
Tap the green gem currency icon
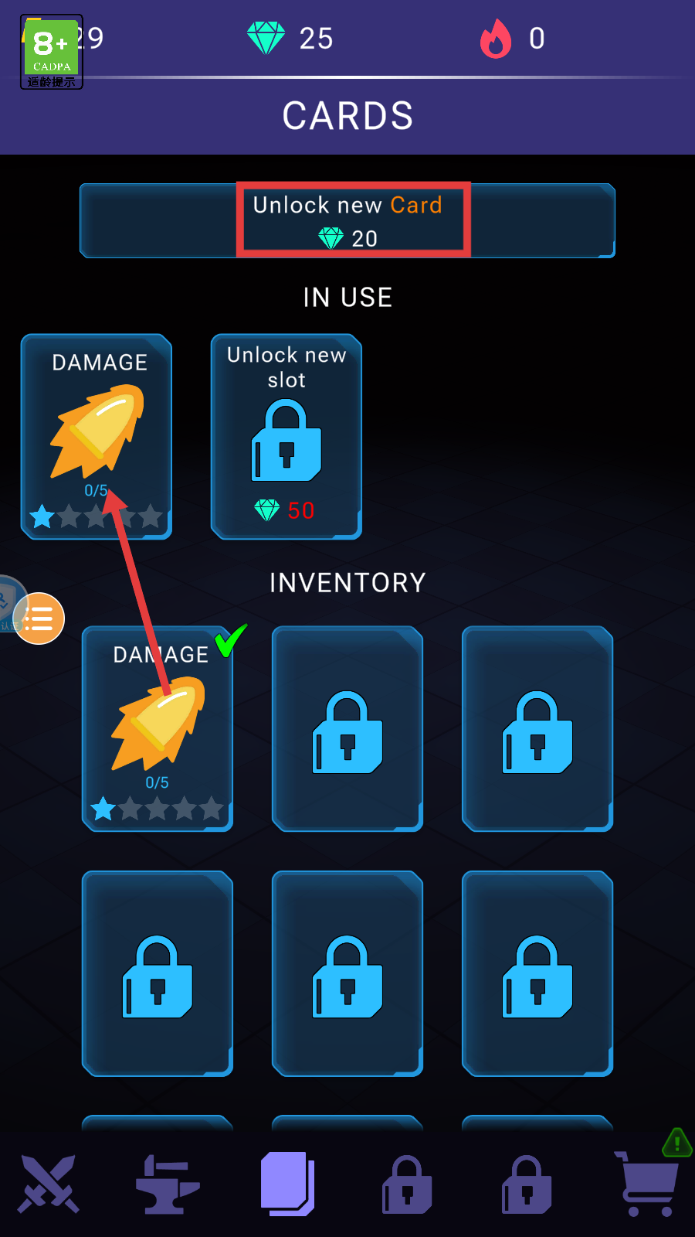[x=266, y=38]
